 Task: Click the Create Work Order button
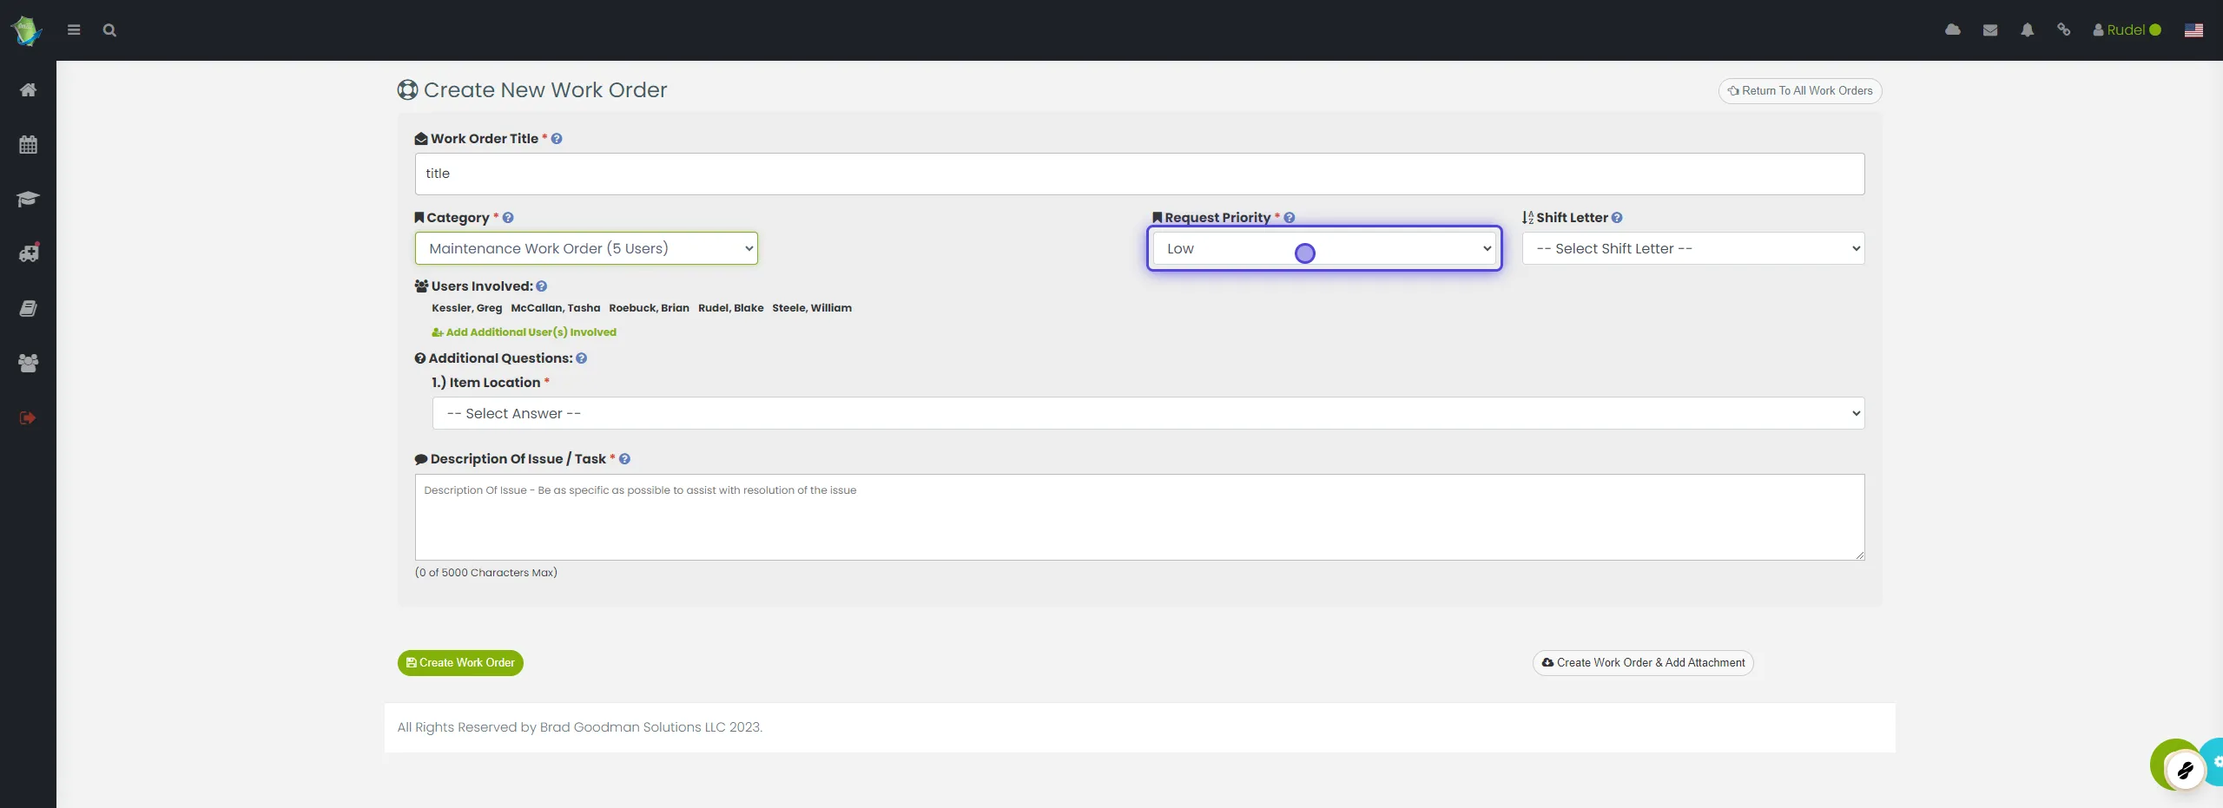(460, 663)
